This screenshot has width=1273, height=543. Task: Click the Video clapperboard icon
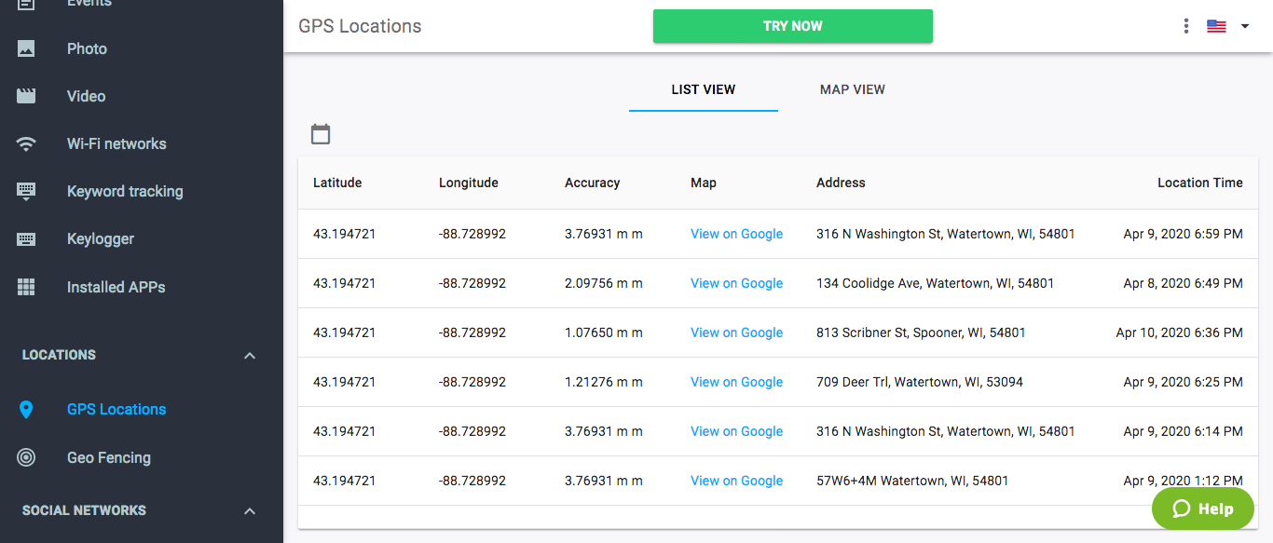point(26,96)
